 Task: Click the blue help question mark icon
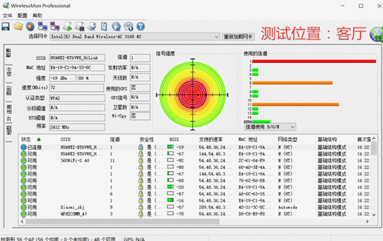[x=140, y=26]
